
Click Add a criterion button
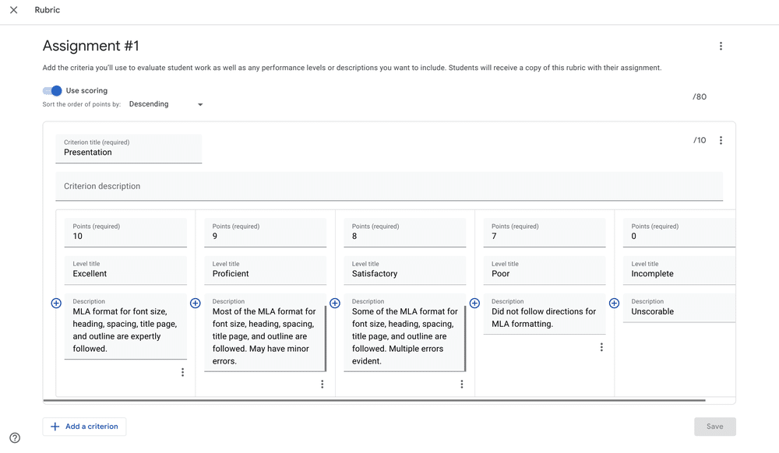click(x=84, y=427)
